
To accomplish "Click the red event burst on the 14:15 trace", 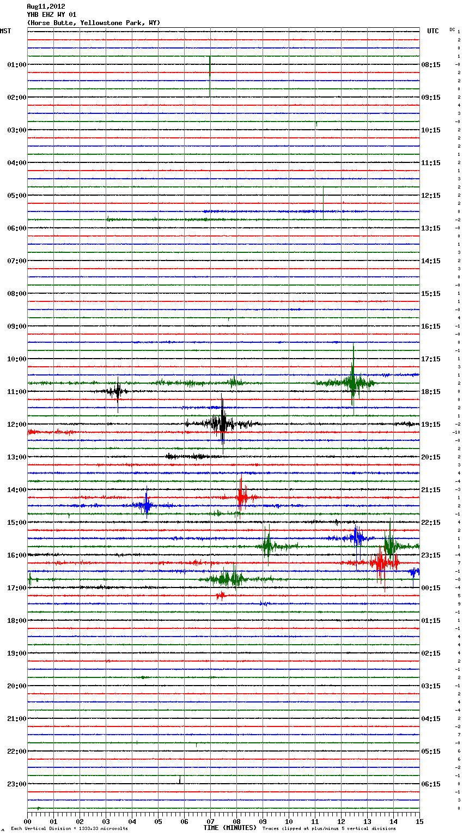I will click(x=241, y=496).
